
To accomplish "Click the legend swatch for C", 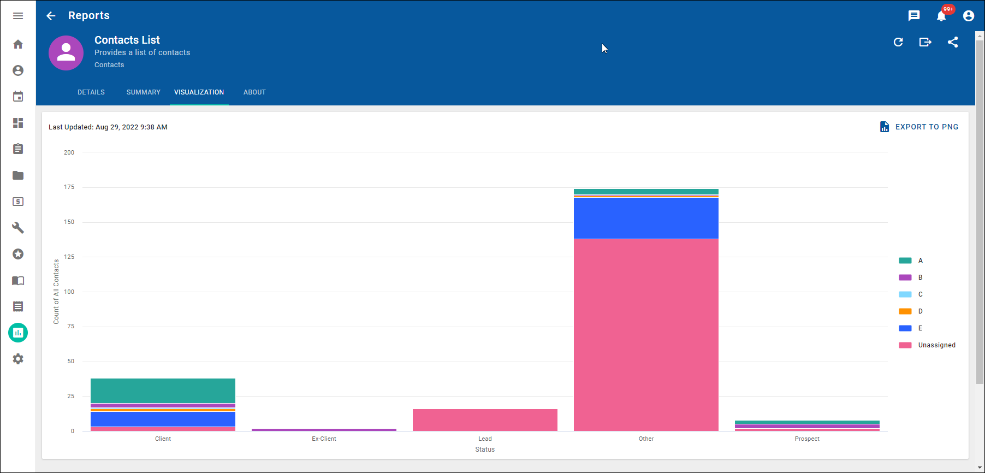I will pyautogui.click(x=905, y=294).
